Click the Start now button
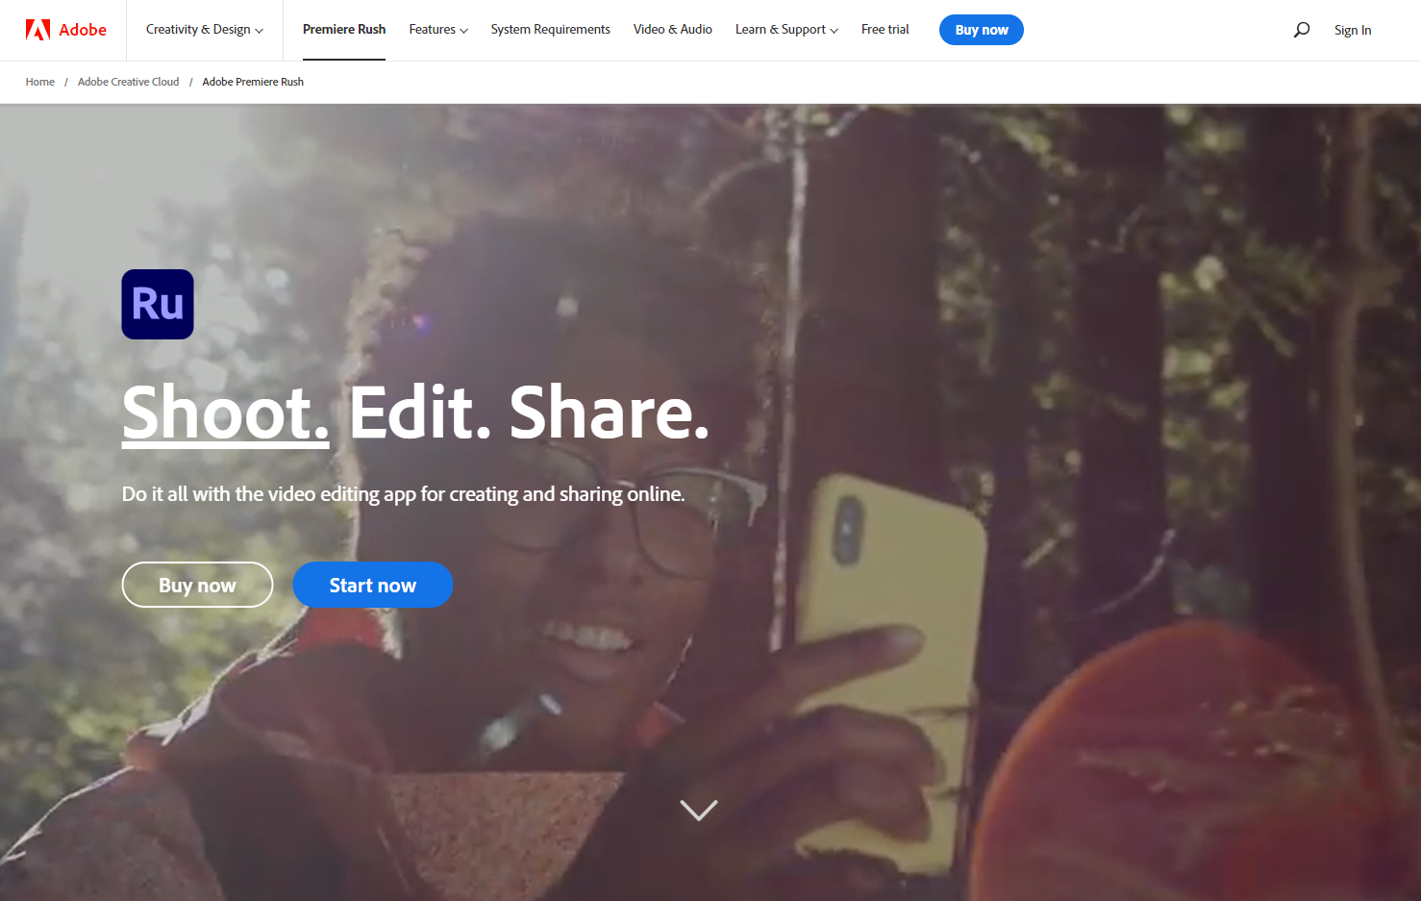This screenshot has width=1421, height=901. 373,585
